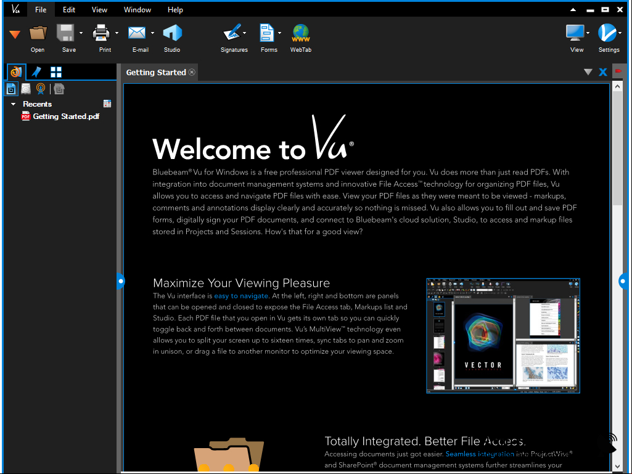The image size is (632, 474).
Task: Toggle the left panel with the blue handle
Action: pyautogui.click(x=120, y=281)
